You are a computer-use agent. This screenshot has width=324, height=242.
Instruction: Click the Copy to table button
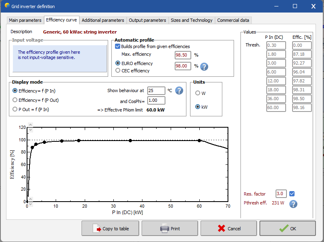tap(110, 228)
